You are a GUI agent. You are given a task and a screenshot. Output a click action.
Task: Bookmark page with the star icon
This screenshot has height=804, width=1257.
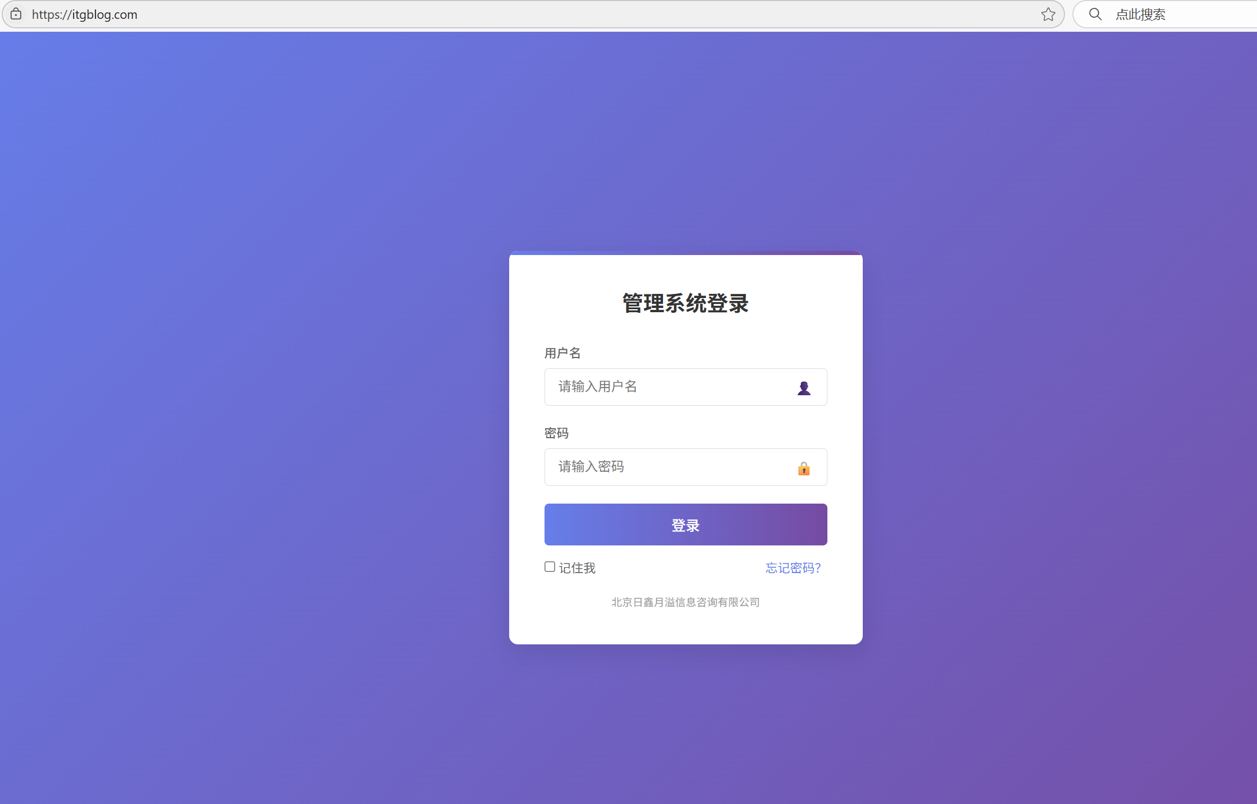[1048, 14]
